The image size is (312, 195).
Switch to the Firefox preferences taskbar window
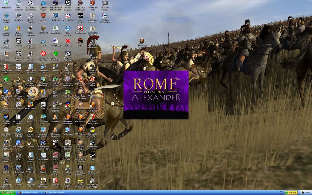click(x=29, y=193)
